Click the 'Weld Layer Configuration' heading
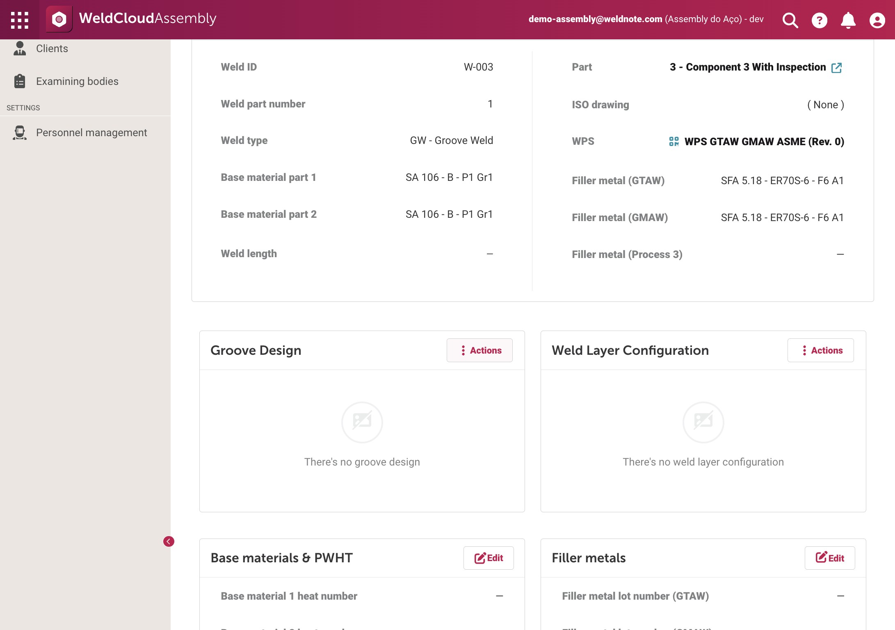The width and height of the screenshot is (895, 630). point(630,350)
